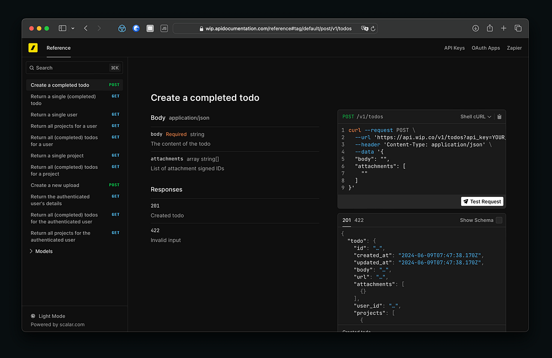This screenshot has height=358, width=552.
Task: Copy the cURL snippet with the clipboard icon
Action: coord(499,117)
